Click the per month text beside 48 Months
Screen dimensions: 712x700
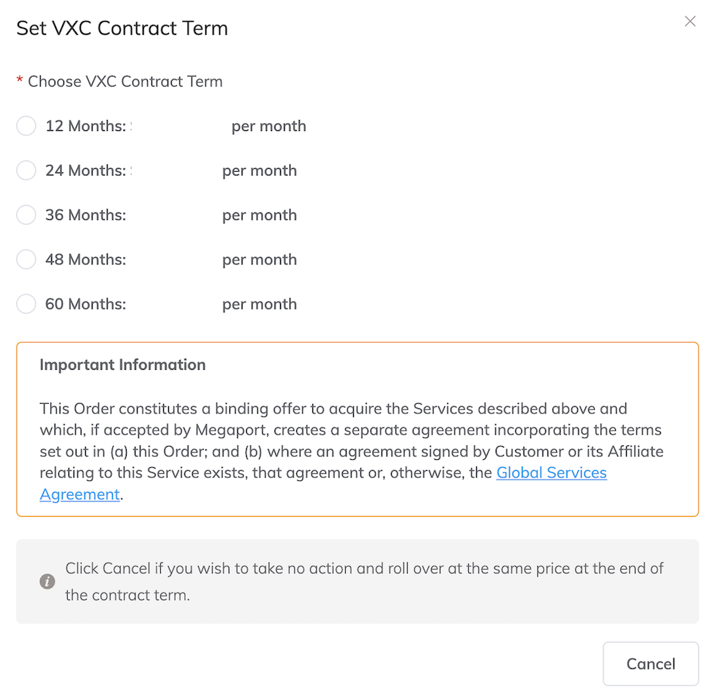pyautogui.click(x=259, y=259)
